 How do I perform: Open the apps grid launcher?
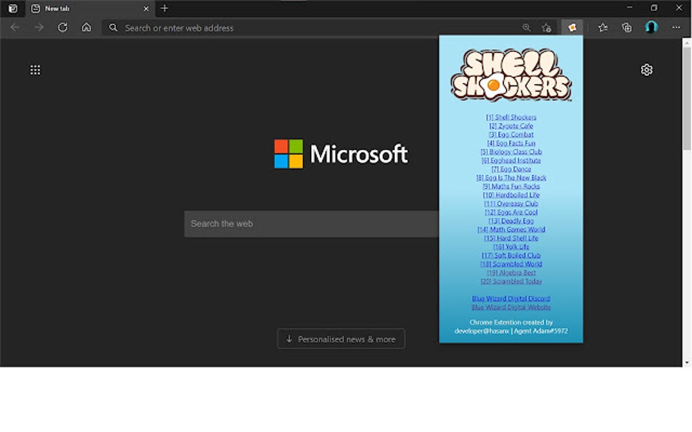pyautogui.click(x=35, y=70)
